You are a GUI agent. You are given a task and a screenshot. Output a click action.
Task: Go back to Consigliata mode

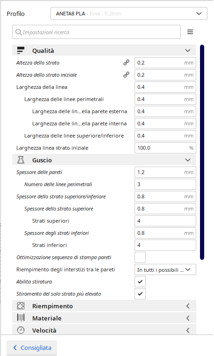pos(32,348)
